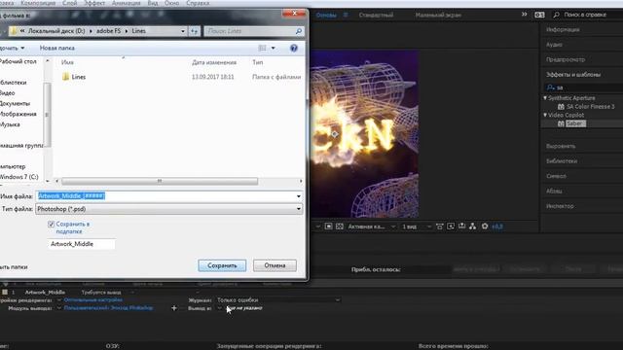Switch to the Основы workspace tab
This screenshot has height=350, width=623.
click(326, 16)
